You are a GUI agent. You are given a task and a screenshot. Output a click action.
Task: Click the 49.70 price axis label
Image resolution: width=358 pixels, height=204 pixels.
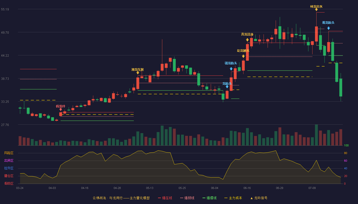tap(5, 33)
